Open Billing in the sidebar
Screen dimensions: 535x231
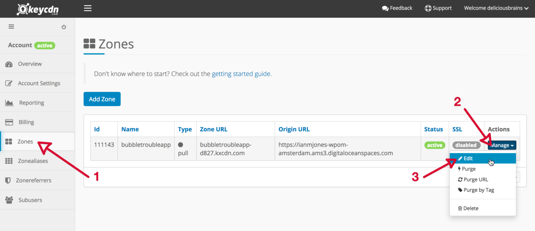(38, 122)
